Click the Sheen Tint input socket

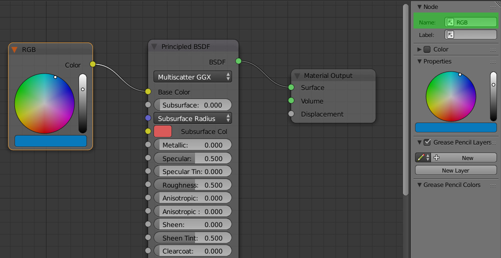click(148, 237)
